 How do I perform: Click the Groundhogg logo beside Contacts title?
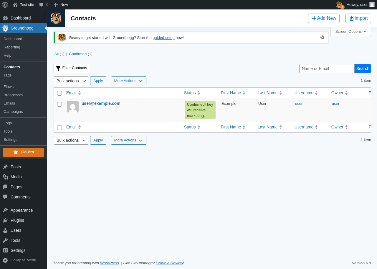tap(56, 18)
